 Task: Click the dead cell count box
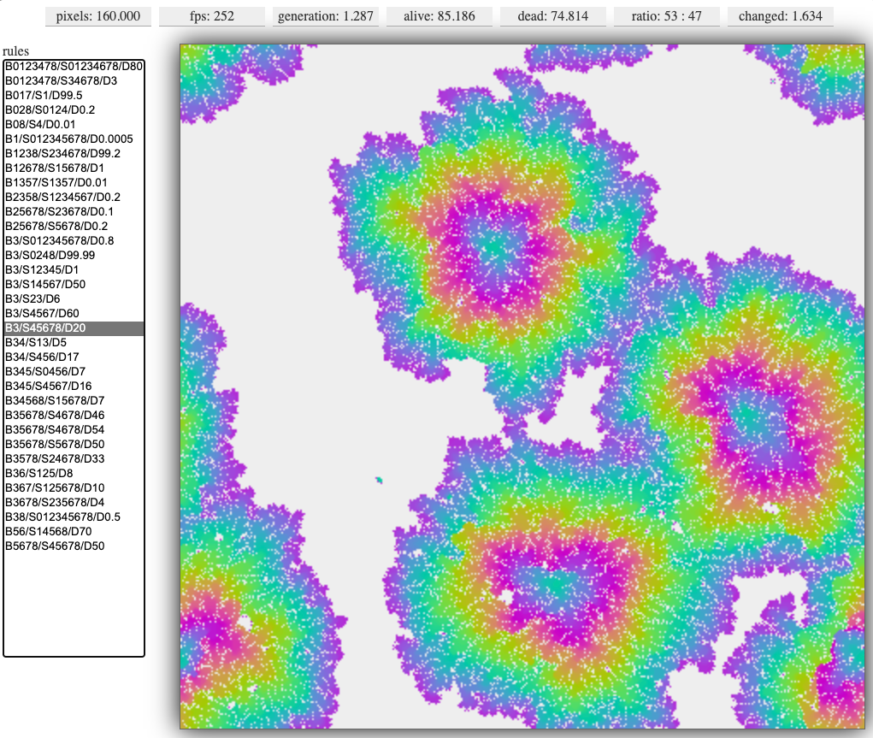(x=553, y=16)
